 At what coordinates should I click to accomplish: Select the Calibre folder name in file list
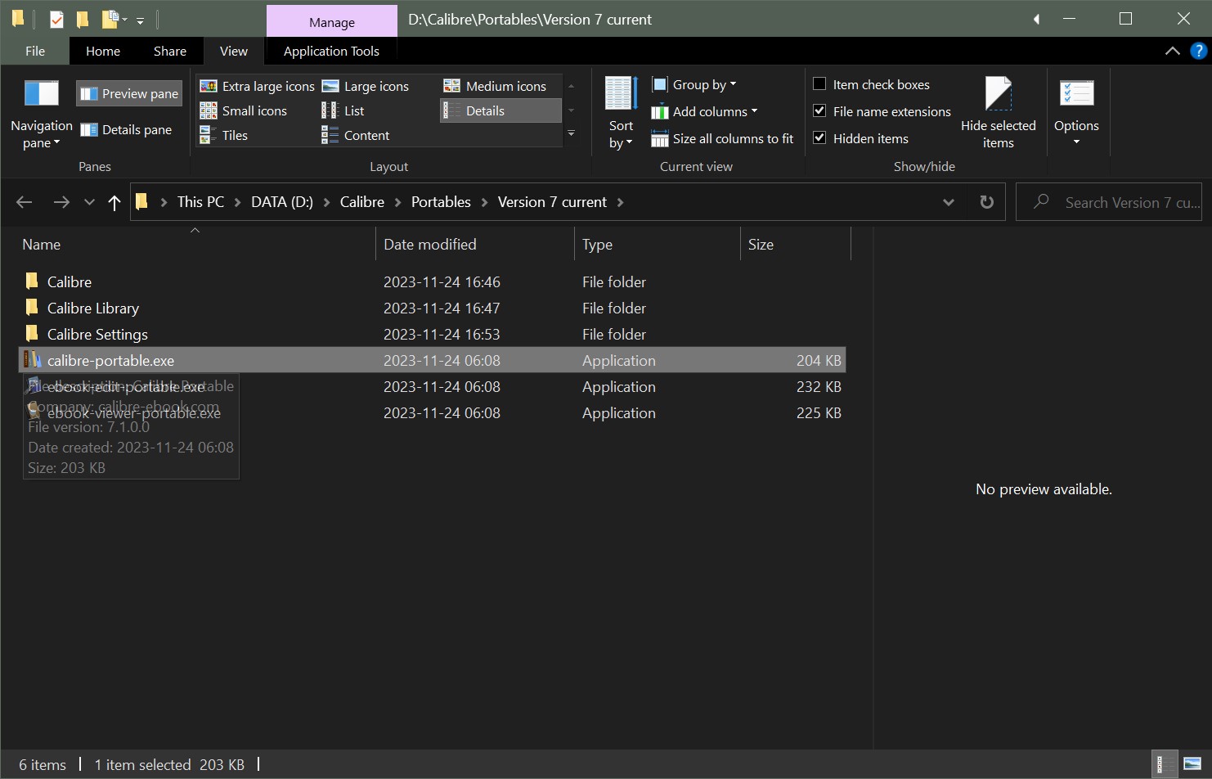[x=70, y=281]
